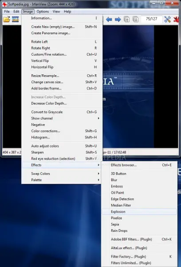Open Filters Unlimited... (PlugIn)
Viewport: 181px width, 267px height.
coord(139,263)
